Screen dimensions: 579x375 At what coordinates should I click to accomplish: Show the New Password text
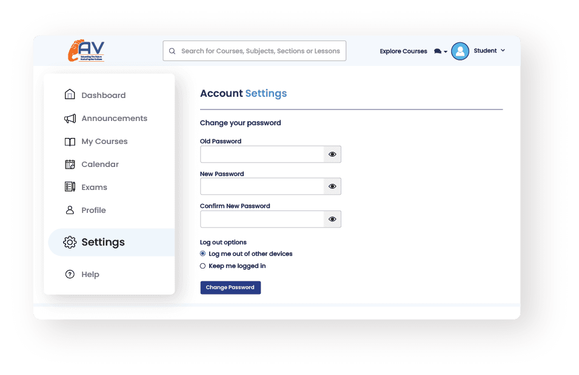point(332,186)
